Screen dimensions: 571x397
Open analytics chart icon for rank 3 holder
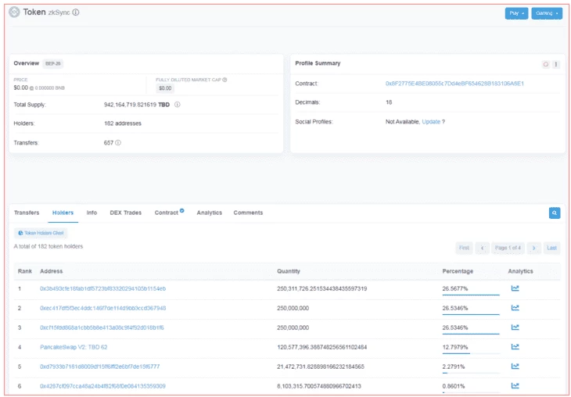coord(515,327)
